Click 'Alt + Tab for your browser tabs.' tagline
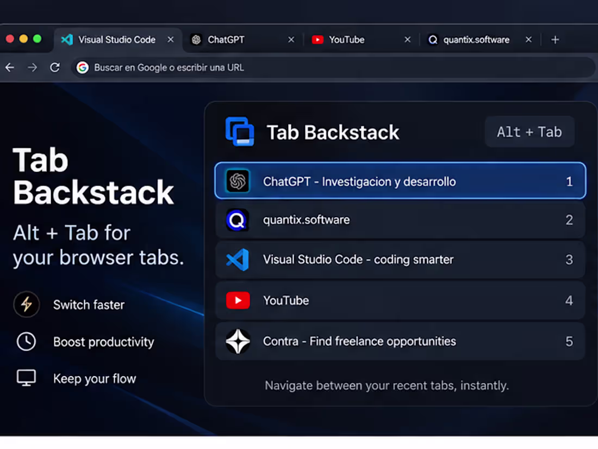 (x=98, y=245)
